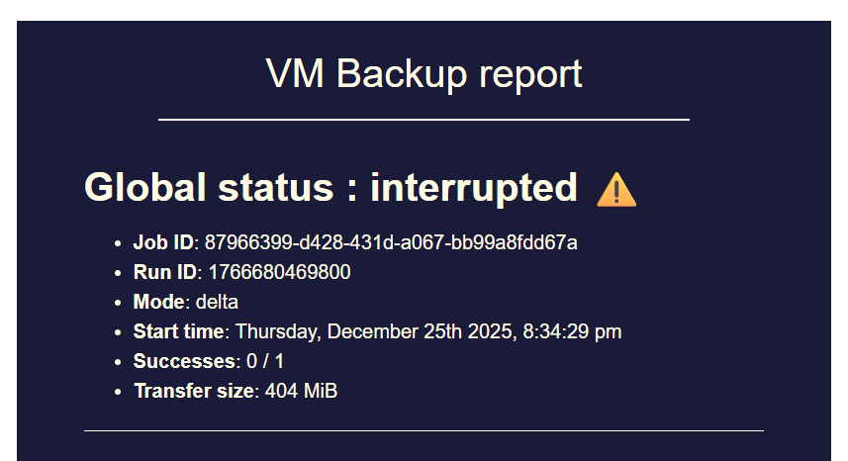Click the "404 MiB" transfer size value
Viewport: 848px width, 461px height.
(x=301, y=391)
